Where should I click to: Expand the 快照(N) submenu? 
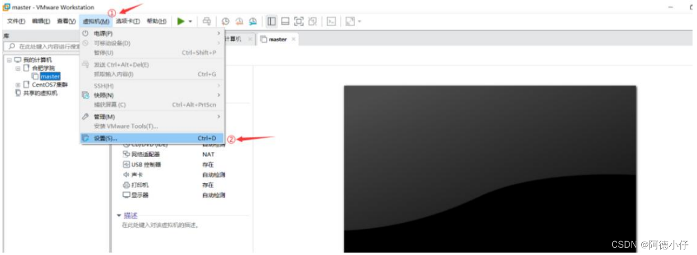[x=152, y=95]
